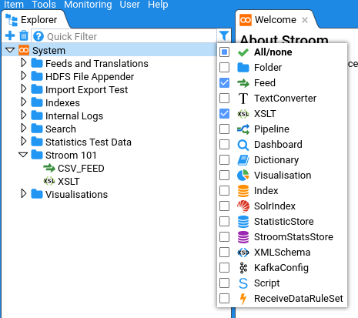Image resolution: width=358 pixels, height=318 pixels.
Task: Enable the Dashboard checkbox
Action: [x=225, y=145]
